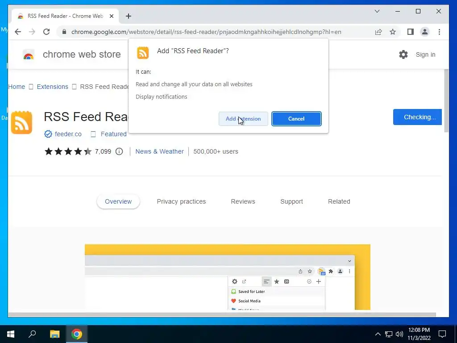This screenshot has height=343, width=457.
Task: Click the verified publisher badge next to feeder.co
Action: click(48, 134)
